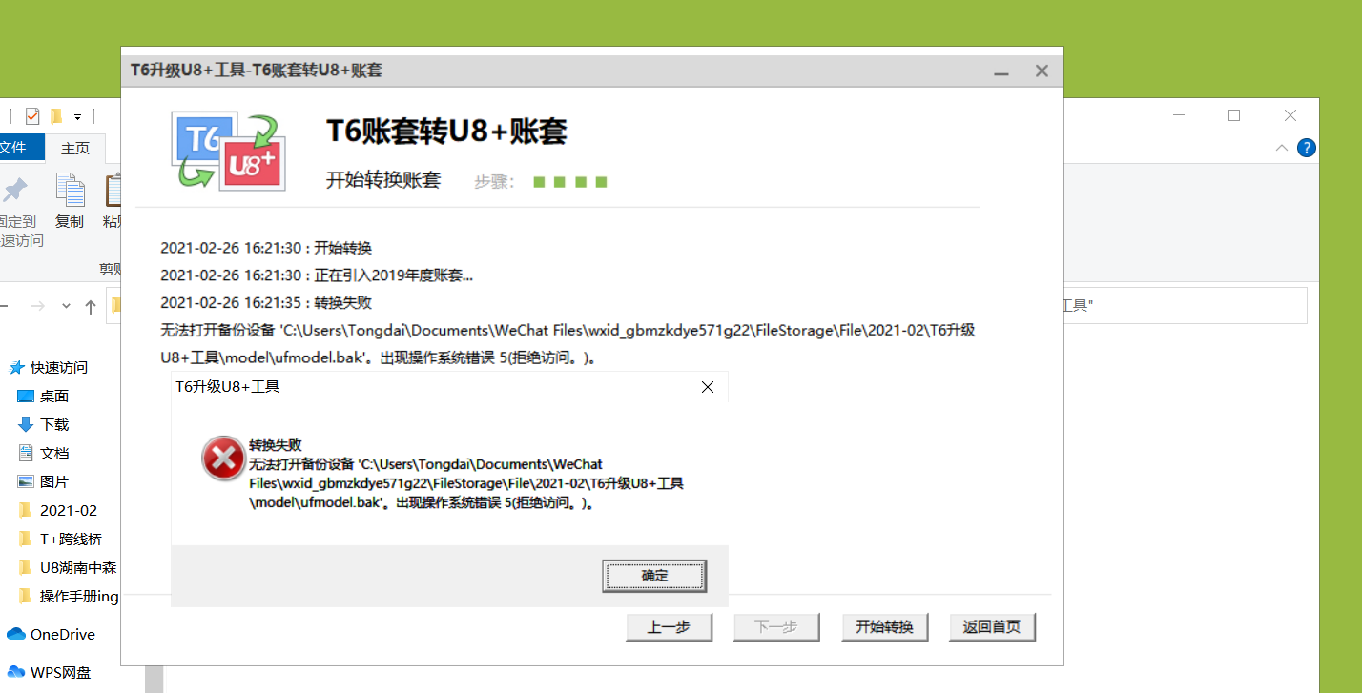Open 图片 in Explorer sidebar
Image resolution: width=1362 pixels, height=693 pixels.
point(44,481)
